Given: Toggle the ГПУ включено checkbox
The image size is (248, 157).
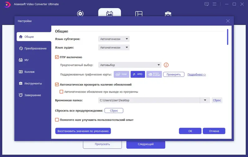Looking at the screenshot, I should click(57, 57).
